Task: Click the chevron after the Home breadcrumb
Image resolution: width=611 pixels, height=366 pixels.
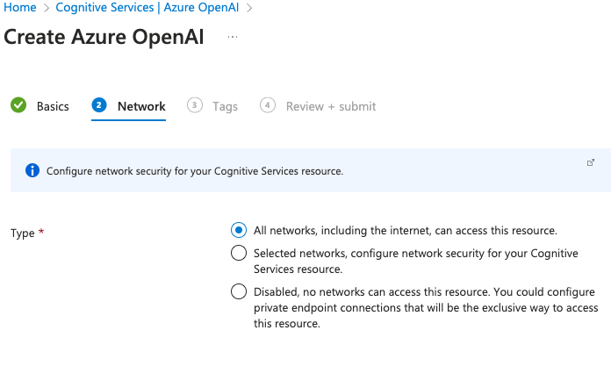Action: coord(47,8)
